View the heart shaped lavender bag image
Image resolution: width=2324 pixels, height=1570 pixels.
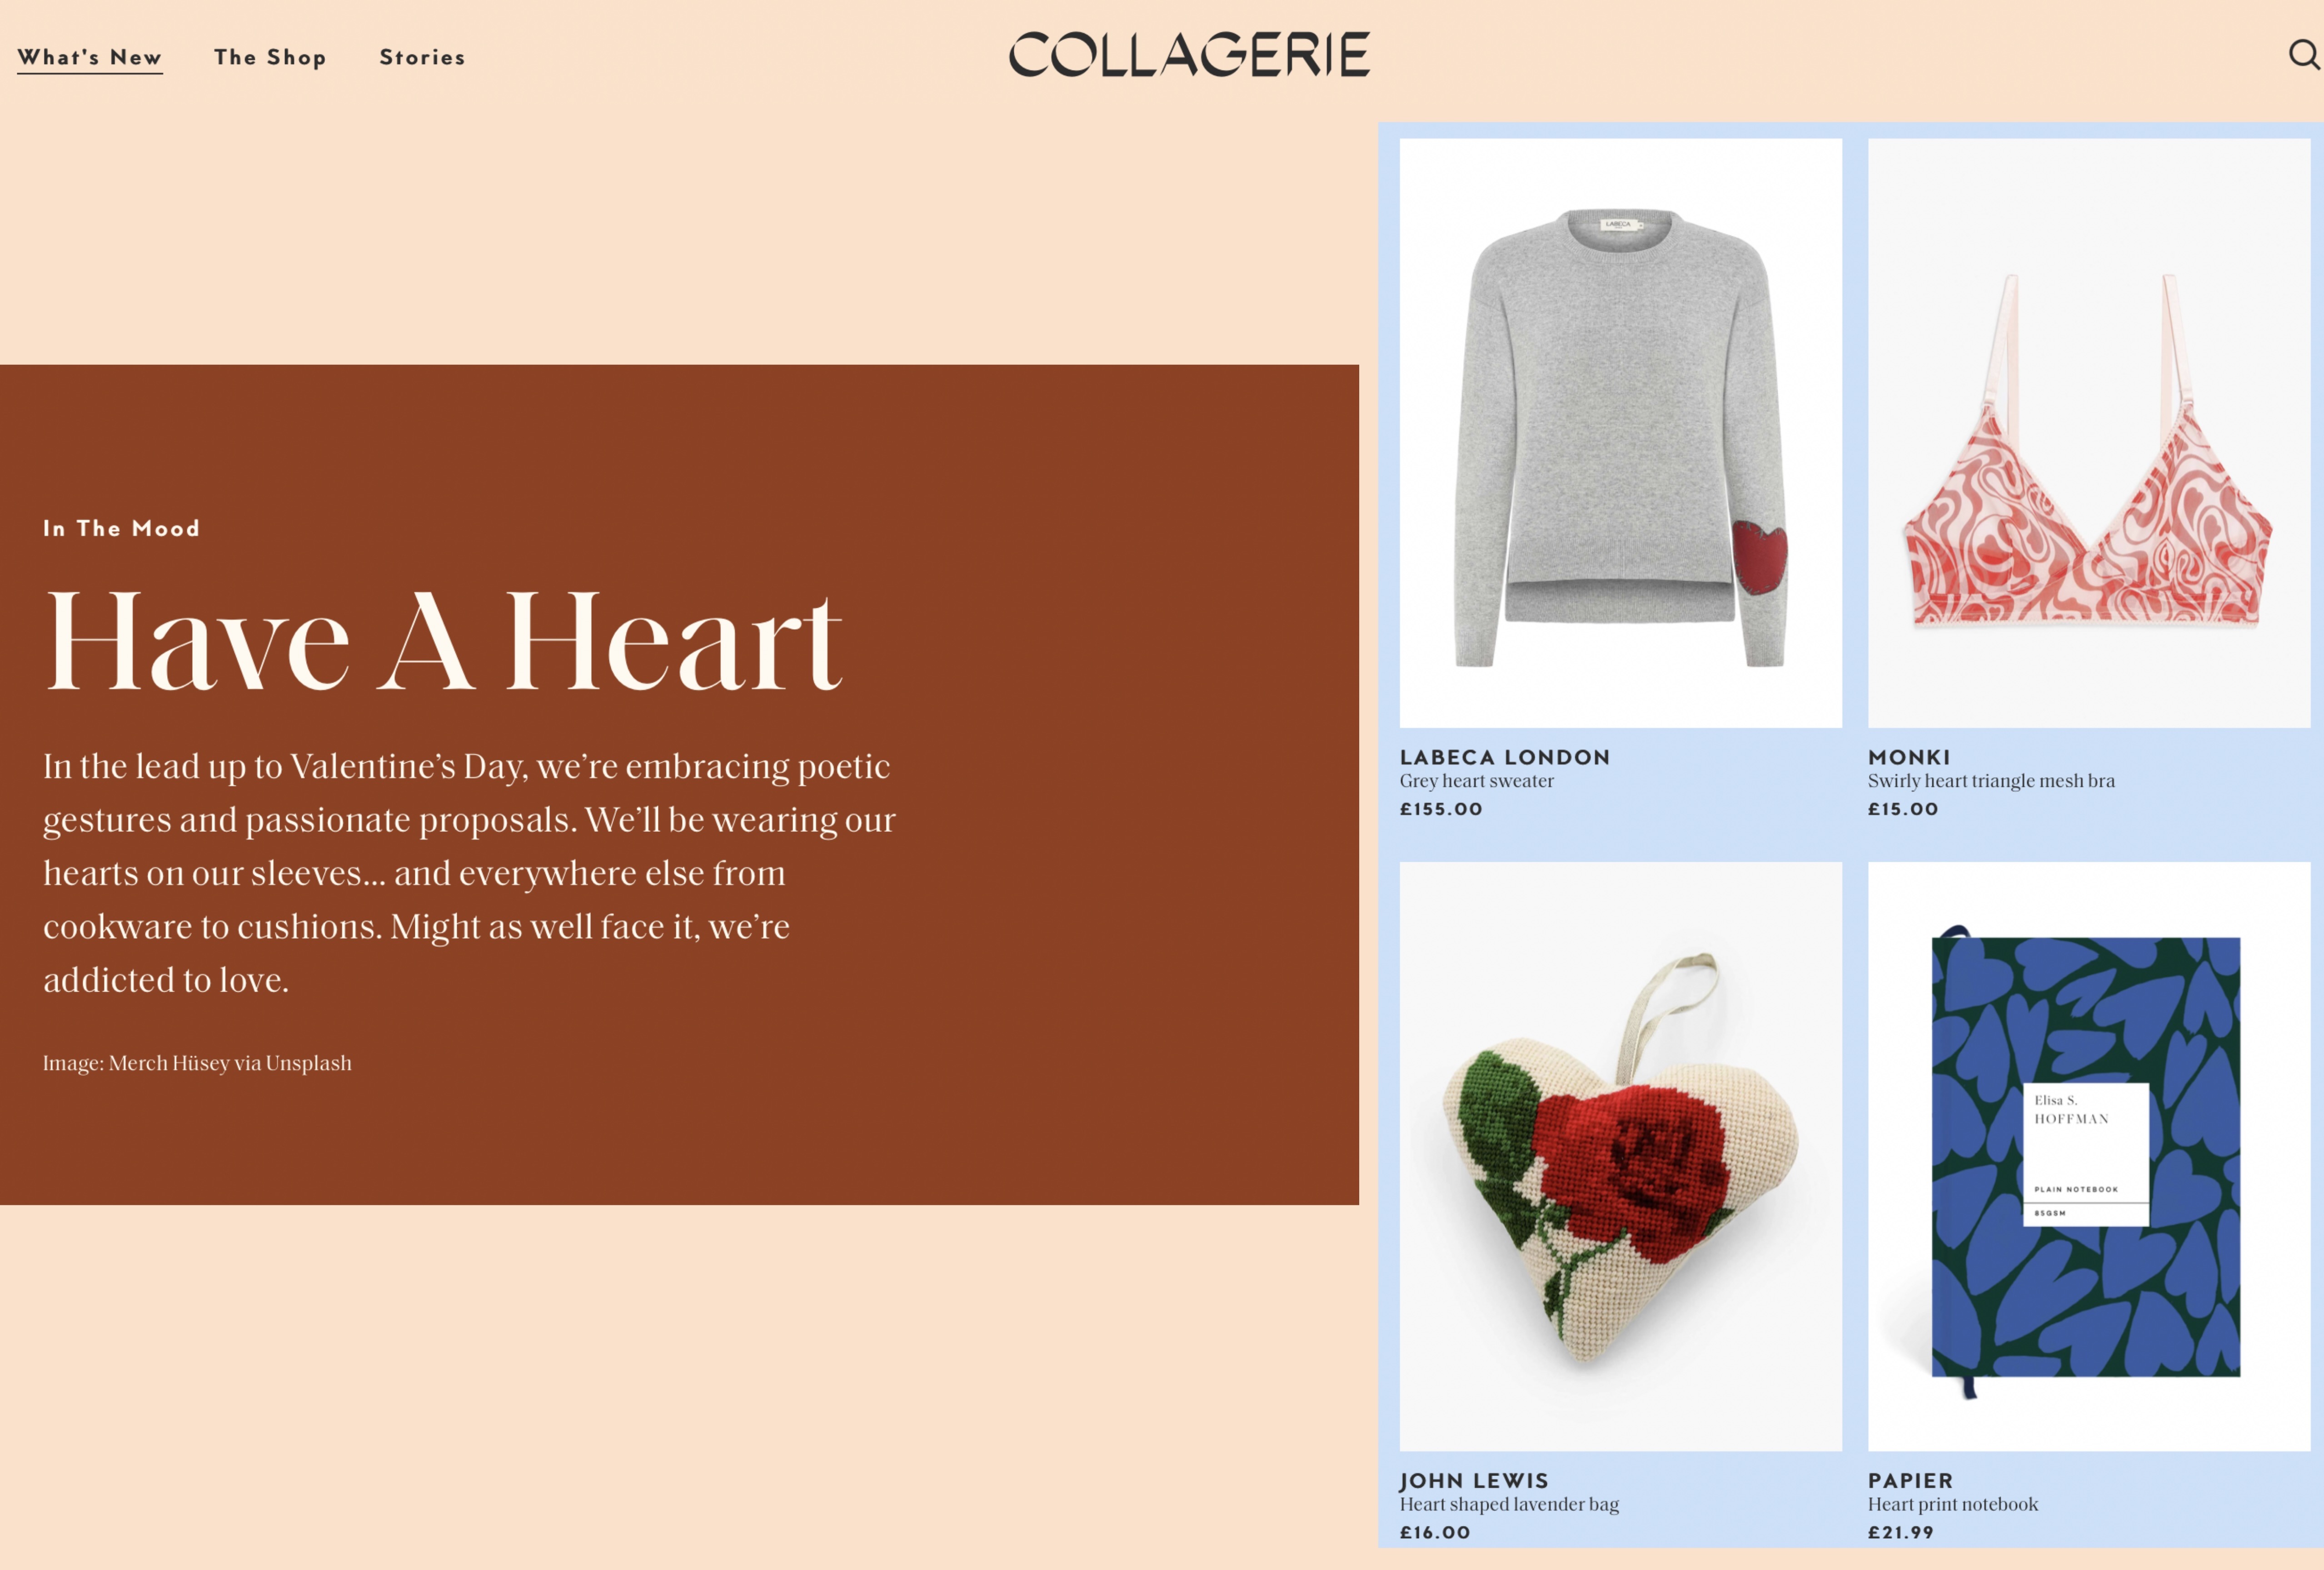point(1620,1156)
